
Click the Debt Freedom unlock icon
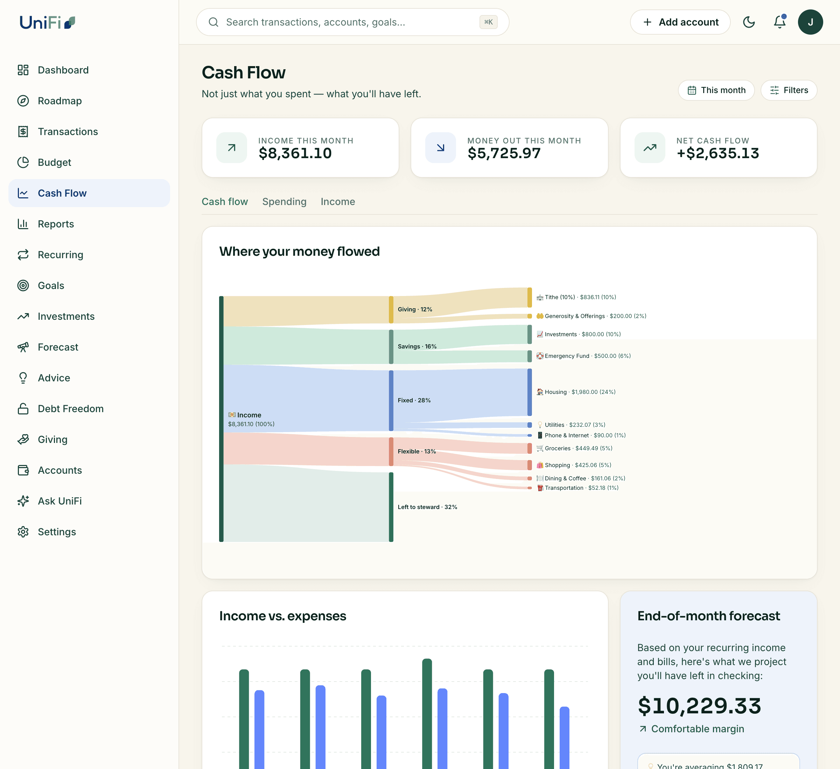tap(23, 409)
